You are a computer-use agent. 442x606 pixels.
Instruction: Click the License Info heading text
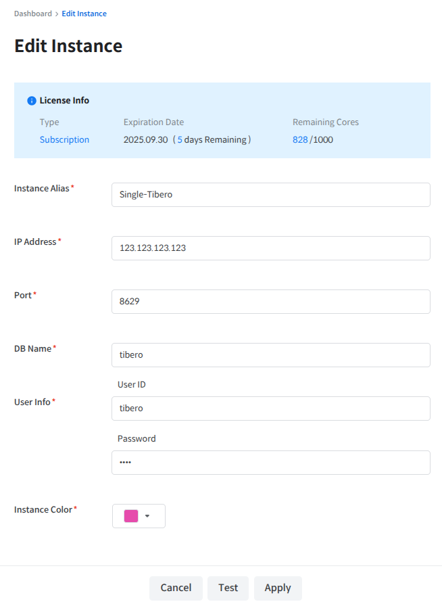coord(64,101)
